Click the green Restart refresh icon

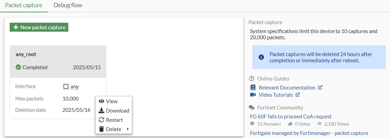pos(101,120)
